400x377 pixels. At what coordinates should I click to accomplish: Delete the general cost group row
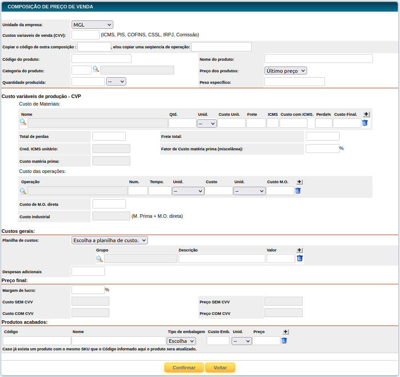[300, 258]
